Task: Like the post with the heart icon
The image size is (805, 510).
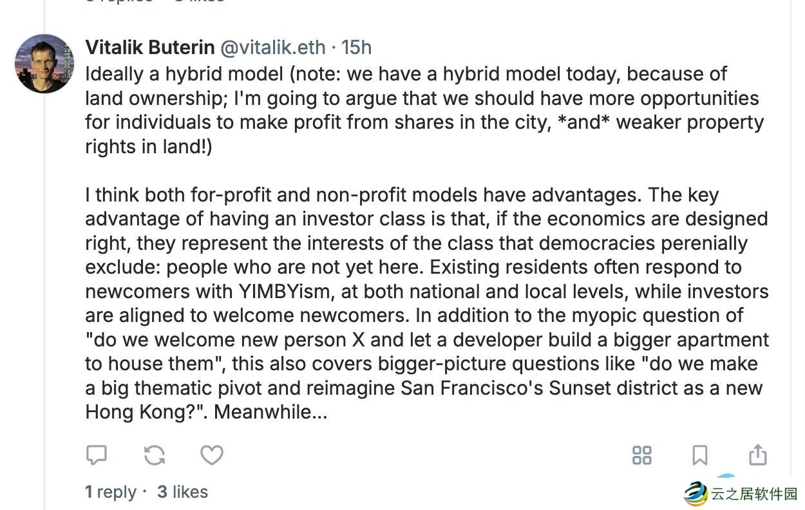Action: point(211,455)
